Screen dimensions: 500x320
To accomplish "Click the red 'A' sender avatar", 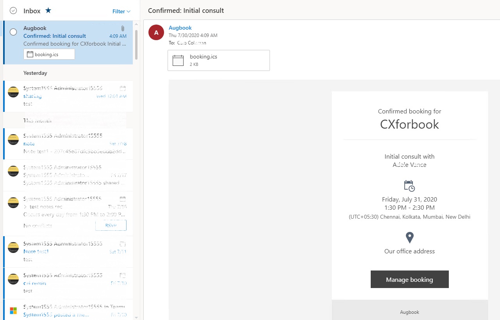I will (156, 32).
